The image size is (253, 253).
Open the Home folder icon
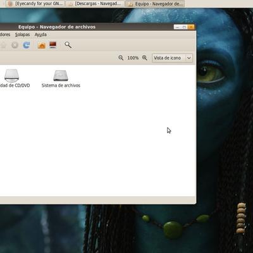click(x=42, y=45)
